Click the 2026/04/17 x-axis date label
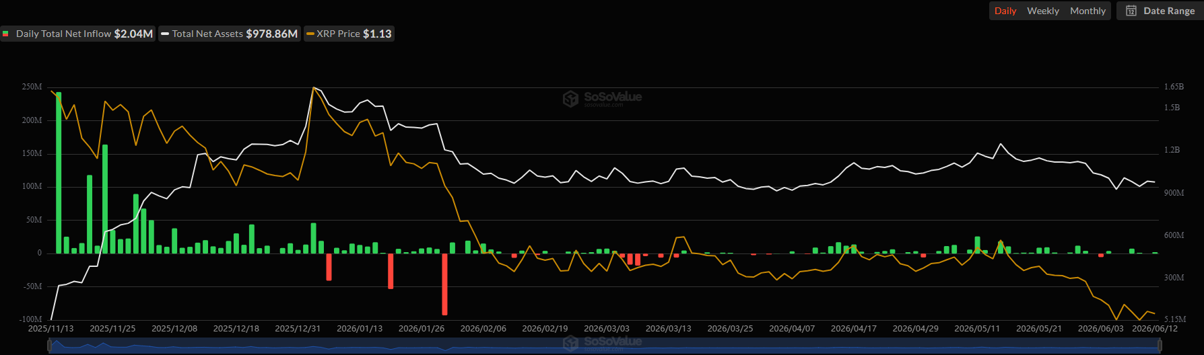The height and width of the screenshot is (355, 1204). [x=854, y=329]
